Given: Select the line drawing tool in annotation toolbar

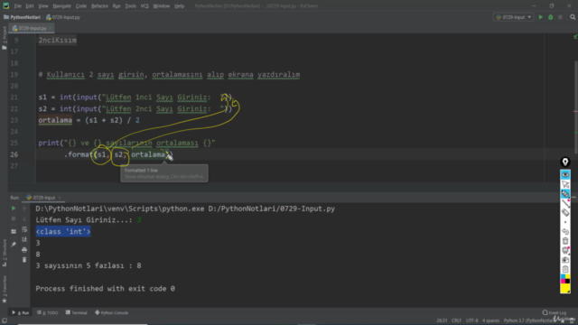Looking at the screenshot, I should click(x=565, y=203).
